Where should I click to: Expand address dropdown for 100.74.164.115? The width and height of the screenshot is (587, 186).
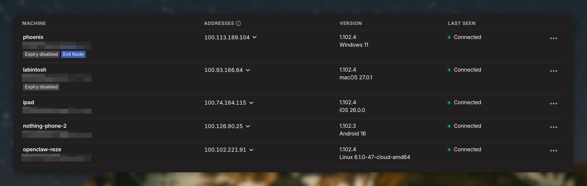(251, 103)
